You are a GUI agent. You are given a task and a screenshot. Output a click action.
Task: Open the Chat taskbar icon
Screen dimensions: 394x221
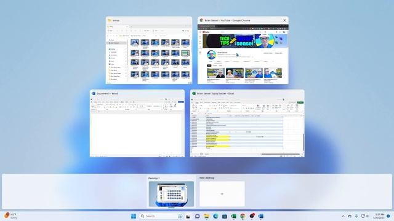point(197,216)
